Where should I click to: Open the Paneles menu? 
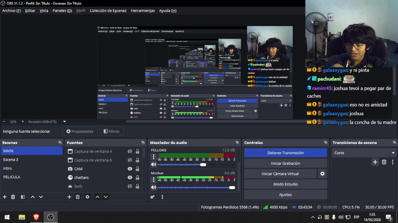pyautogui.click(x=62, y=11)
